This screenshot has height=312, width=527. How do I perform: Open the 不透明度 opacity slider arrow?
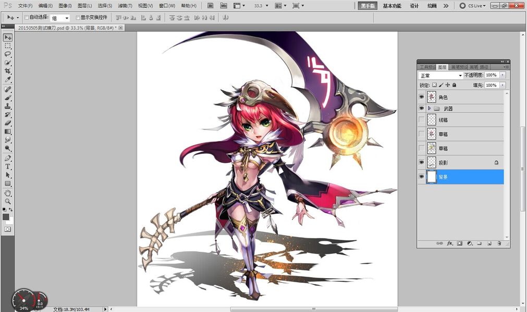click(x=503, y=75)
